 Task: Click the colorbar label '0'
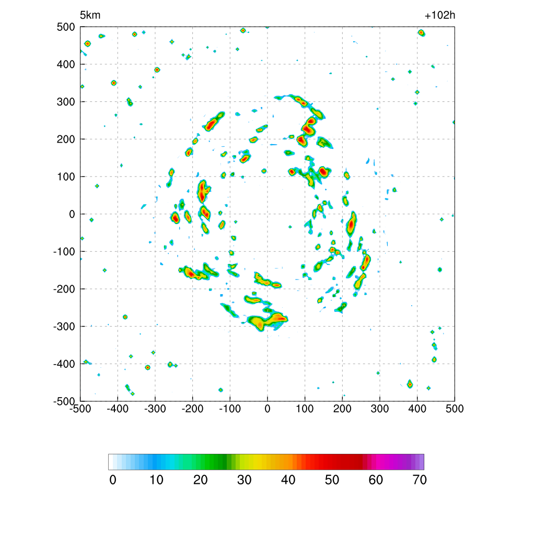click(x=113, y=480)
